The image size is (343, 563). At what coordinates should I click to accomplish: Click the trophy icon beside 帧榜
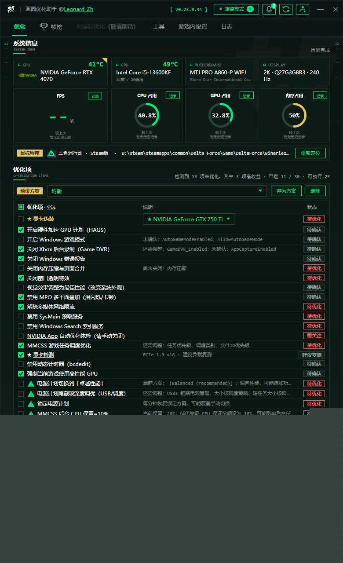coord(44,26)
